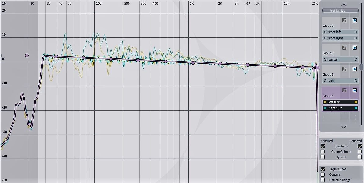Click the group panel scrollbar handle
The image size is (364, 183).
[362, 67]
